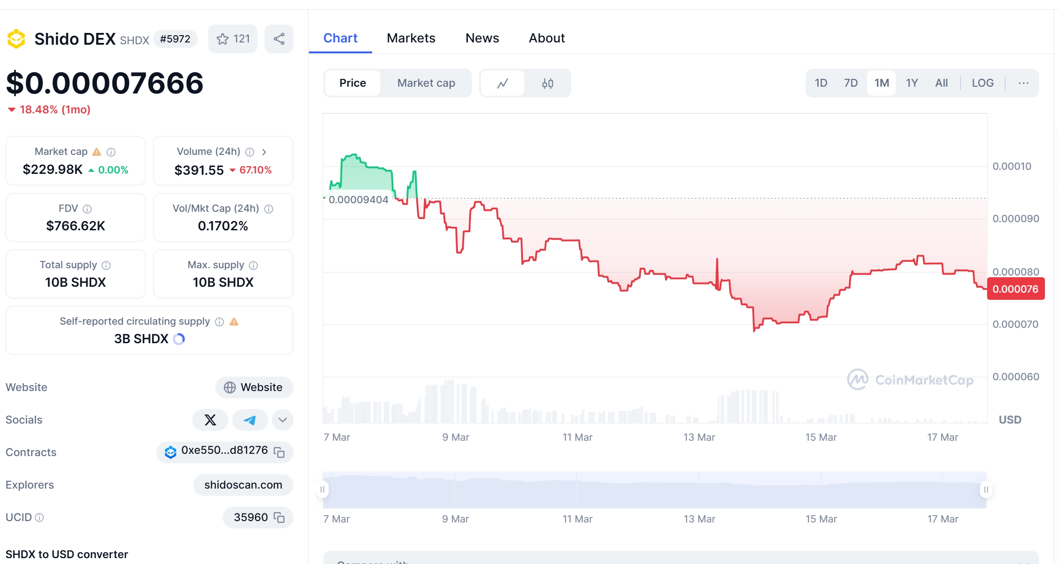Click the $766.62K FDV value
This screenshot has height=564, width=1058.
(75, 226)
